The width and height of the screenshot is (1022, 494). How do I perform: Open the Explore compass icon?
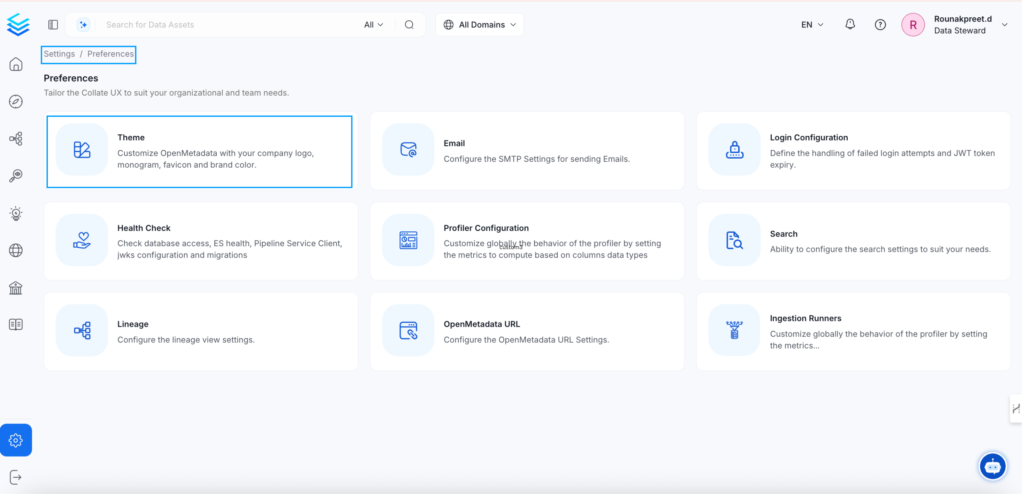pos(16,102)
